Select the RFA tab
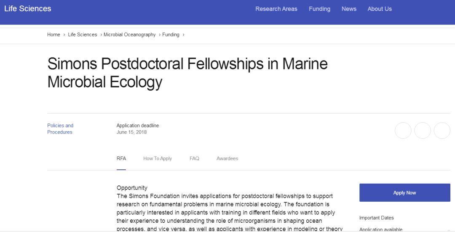Screen dimensions: 455x232 pos(121,158)
